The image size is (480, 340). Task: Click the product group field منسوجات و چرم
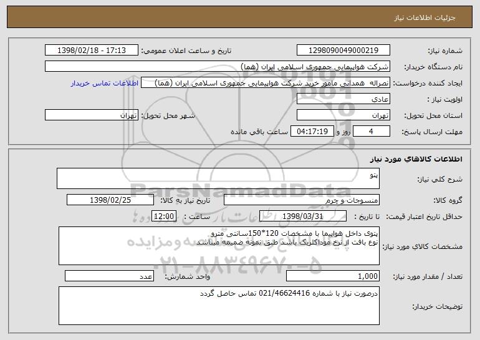[x=302, y=200]
